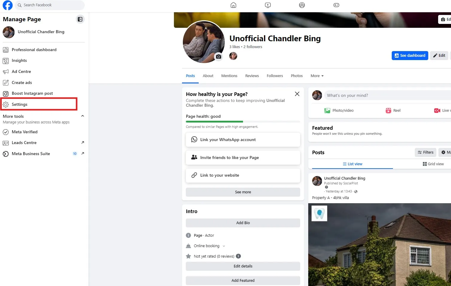The height and width of the screenshot is (286, 451).
Task: Collapse the More tools section
Action: point(82,116)
